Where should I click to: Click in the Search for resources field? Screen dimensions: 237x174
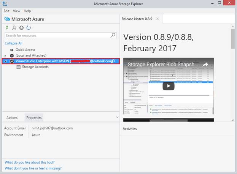[60, 35]
